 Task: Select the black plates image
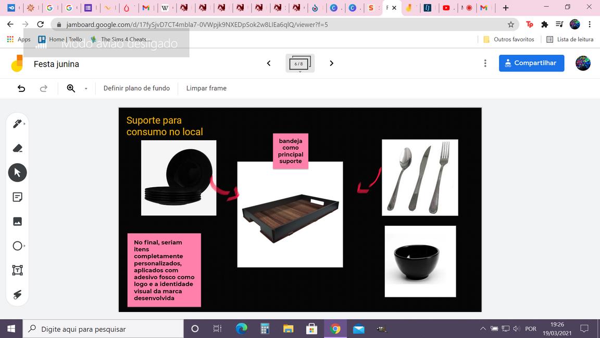tap(179, 178)
